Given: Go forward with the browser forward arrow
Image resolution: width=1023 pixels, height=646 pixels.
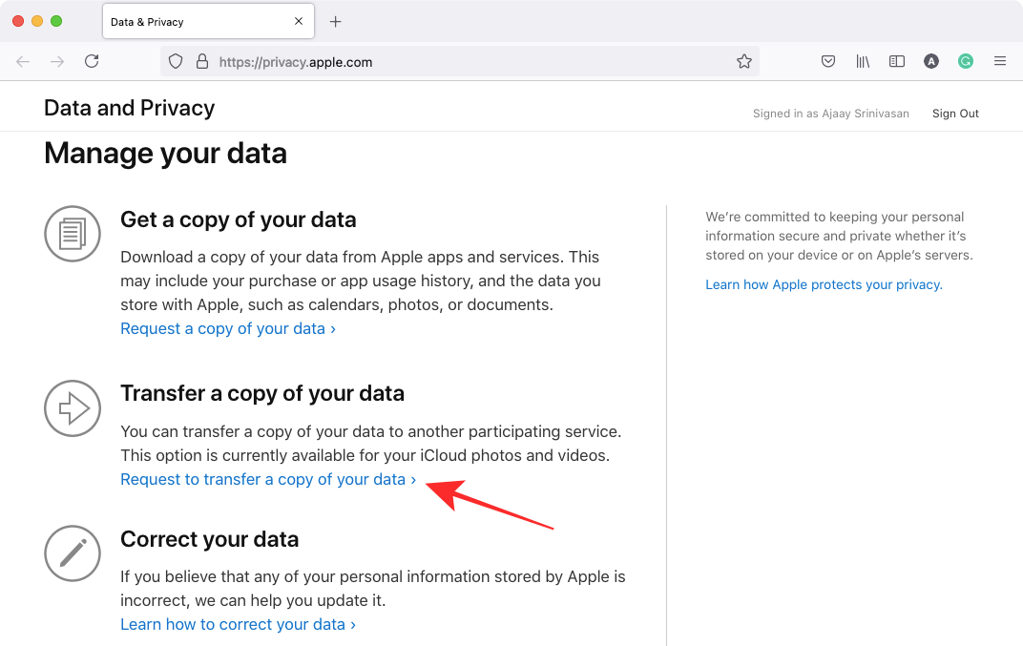Looking at the screenshot, I should coord(57,61).
